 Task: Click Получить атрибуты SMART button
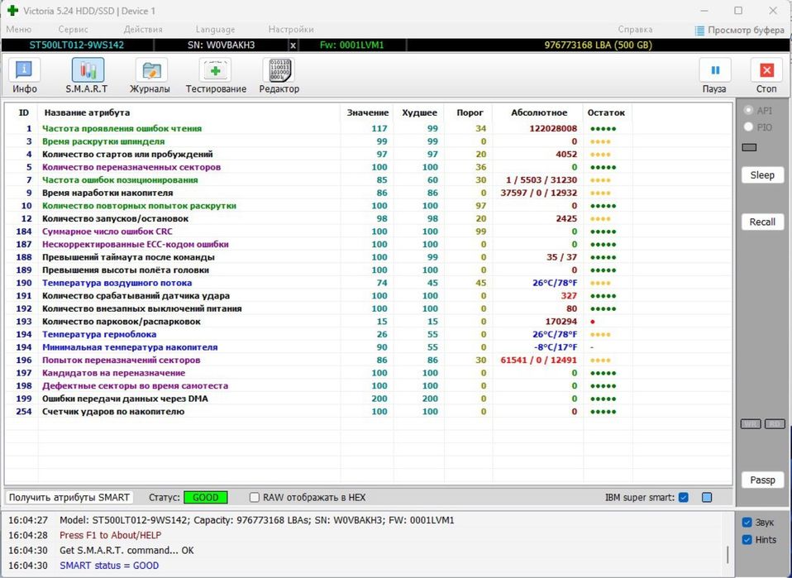[x=69, y=497]
